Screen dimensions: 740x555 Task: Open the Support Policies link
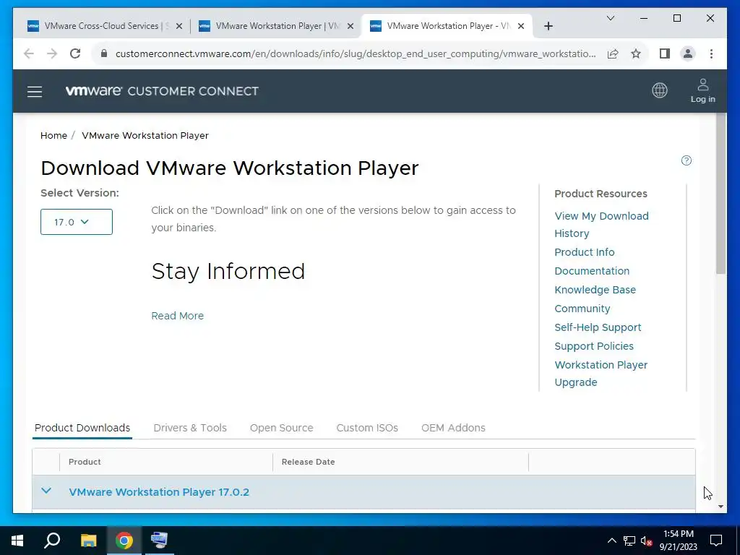594,346
